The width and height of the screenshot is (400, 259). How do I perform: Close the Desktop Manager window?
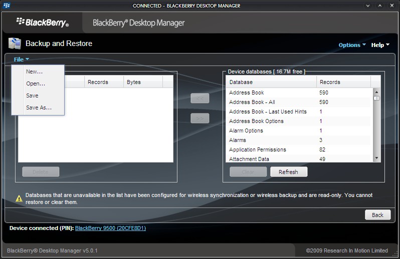(392, 5)
